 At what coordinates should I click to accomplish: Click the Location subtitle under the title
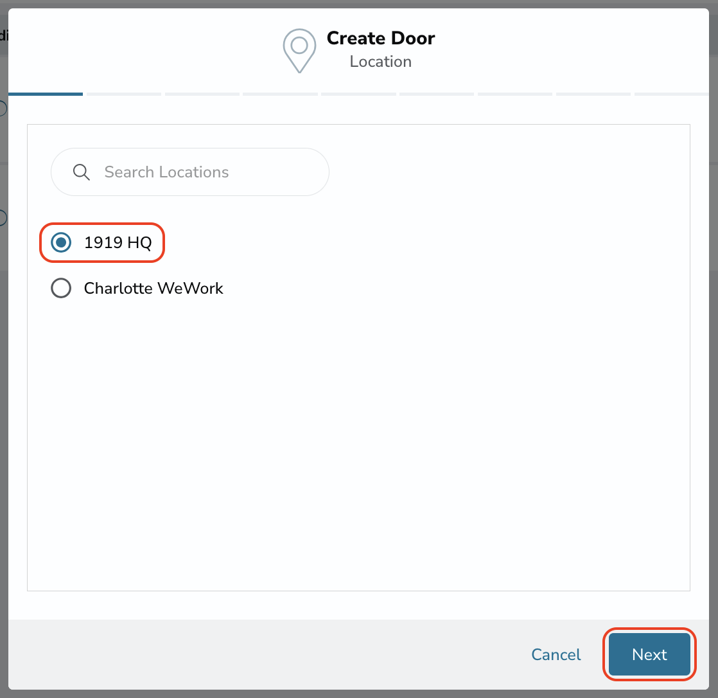click(x=381, y=62)
